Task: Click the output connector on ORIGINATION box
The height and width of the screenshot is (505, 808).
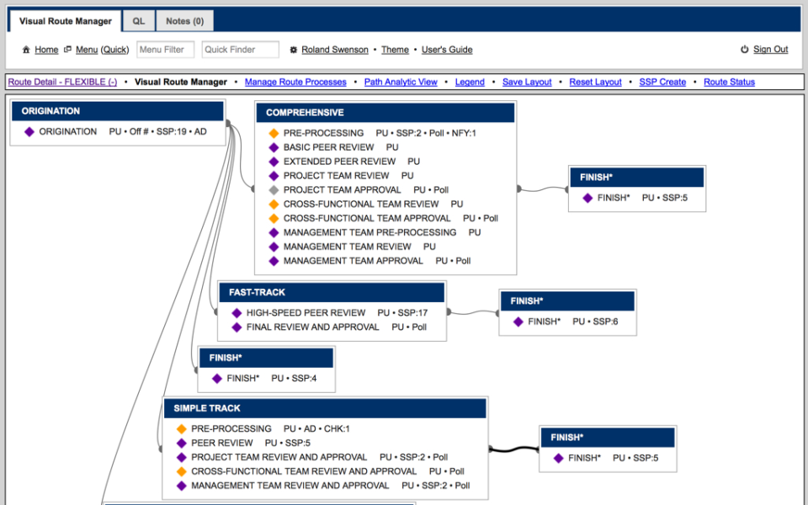Action: pyautogui.click(x=228, y=123)
